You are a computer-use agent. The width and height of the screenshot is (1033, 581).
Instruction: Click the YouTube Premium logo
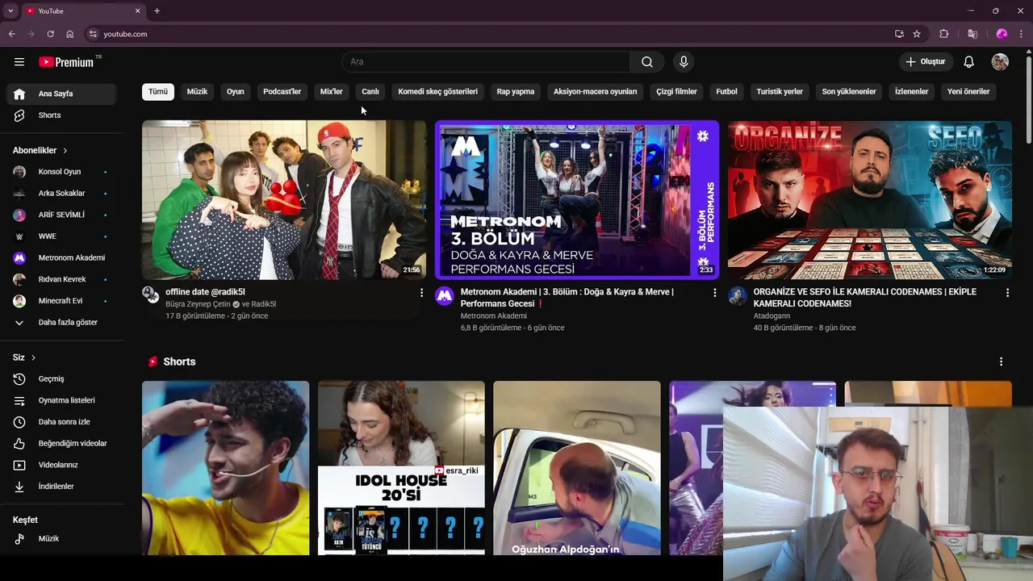66,62
